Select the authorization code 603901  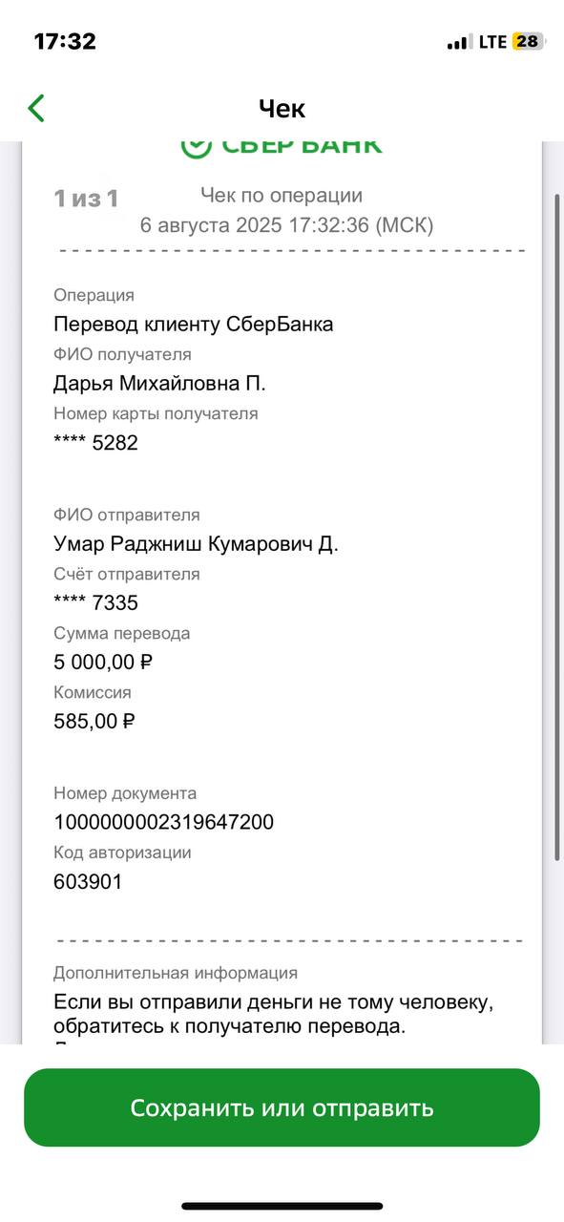pos(88,881)
